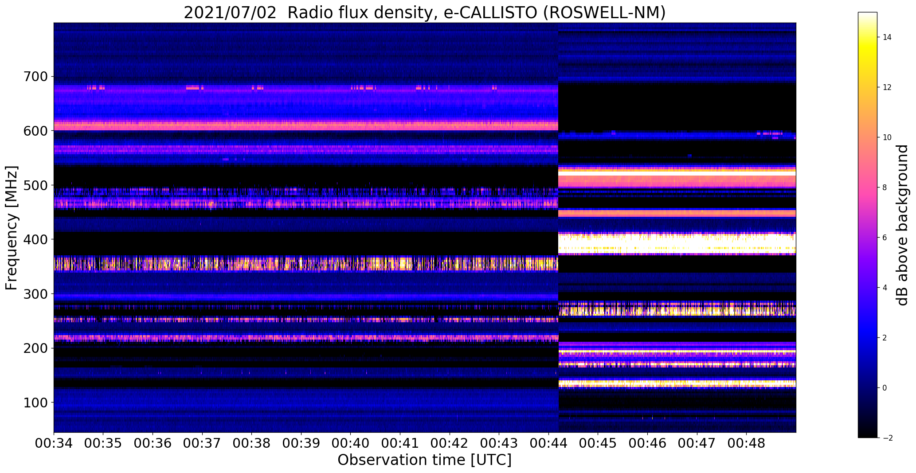The width and height of the screenshot is (916, 473).
Task: Click the 100 MHz frequency tick label
Action: pyautogui.click(x=35, y=403)
